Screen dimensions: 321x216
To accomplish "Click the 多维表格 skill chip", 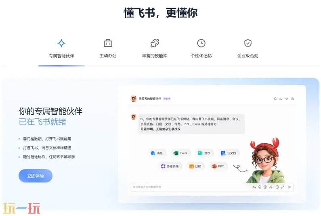I will (x=170, y=166).
